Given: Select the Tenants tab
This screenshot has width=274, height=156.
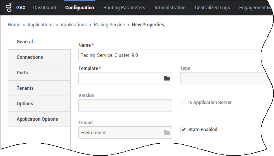Looking at the screenshot, I should pyautogui.click(x=39, y=88).
